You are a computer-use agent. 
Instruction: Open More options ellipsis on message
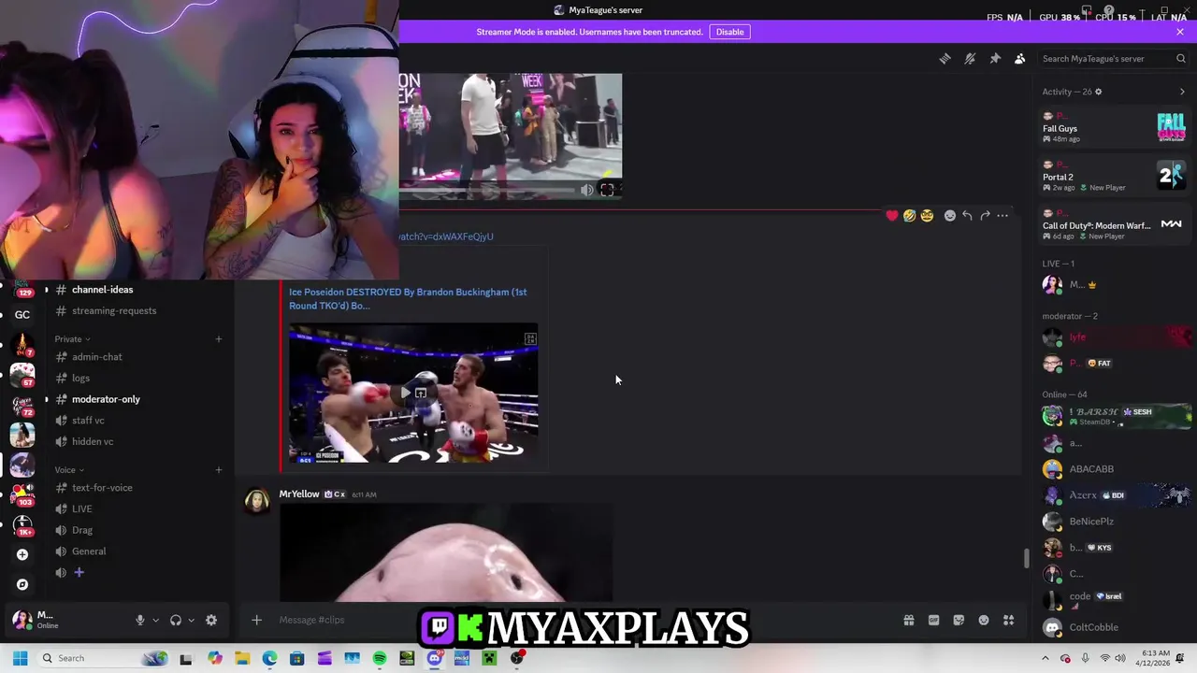tap(1002, 216)
